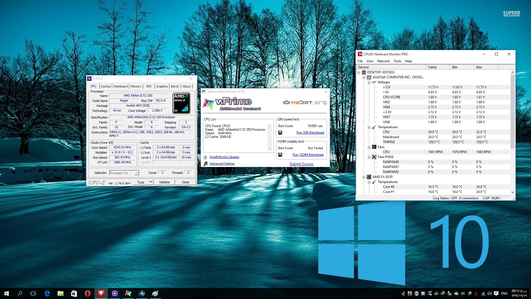The height and width of the screenshot is (299, 531).
Task: Click the Tools button in CPU-Z
Action: (141, 182)
